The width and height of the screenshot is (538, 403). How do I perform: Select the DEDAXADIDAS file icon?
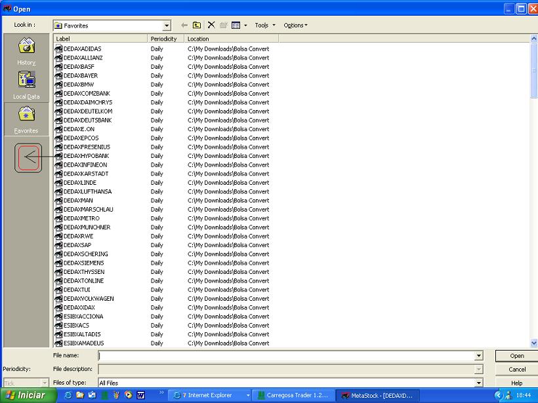pos(58,48)
